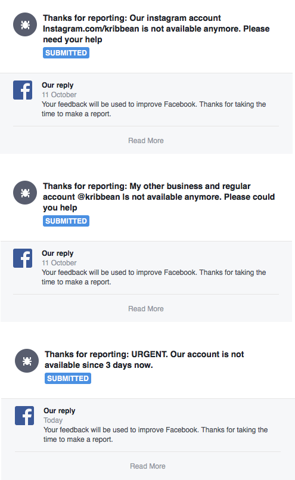Click bug icon beside the URGENT report

coord(27,361)
